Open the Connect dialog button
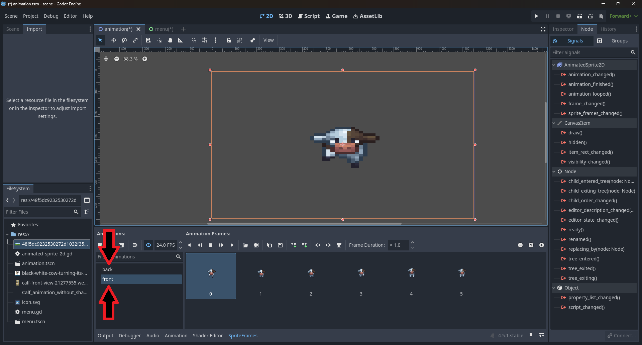Screen dimensions: 642x345 tap(622, 335)
